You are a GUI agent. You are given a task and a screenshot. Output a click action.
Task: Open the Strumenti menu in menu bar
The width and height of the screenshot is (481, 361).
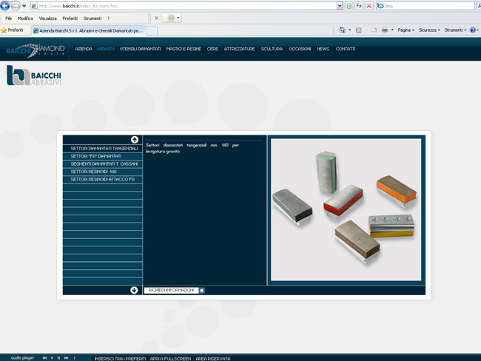(x=92, y=18)
